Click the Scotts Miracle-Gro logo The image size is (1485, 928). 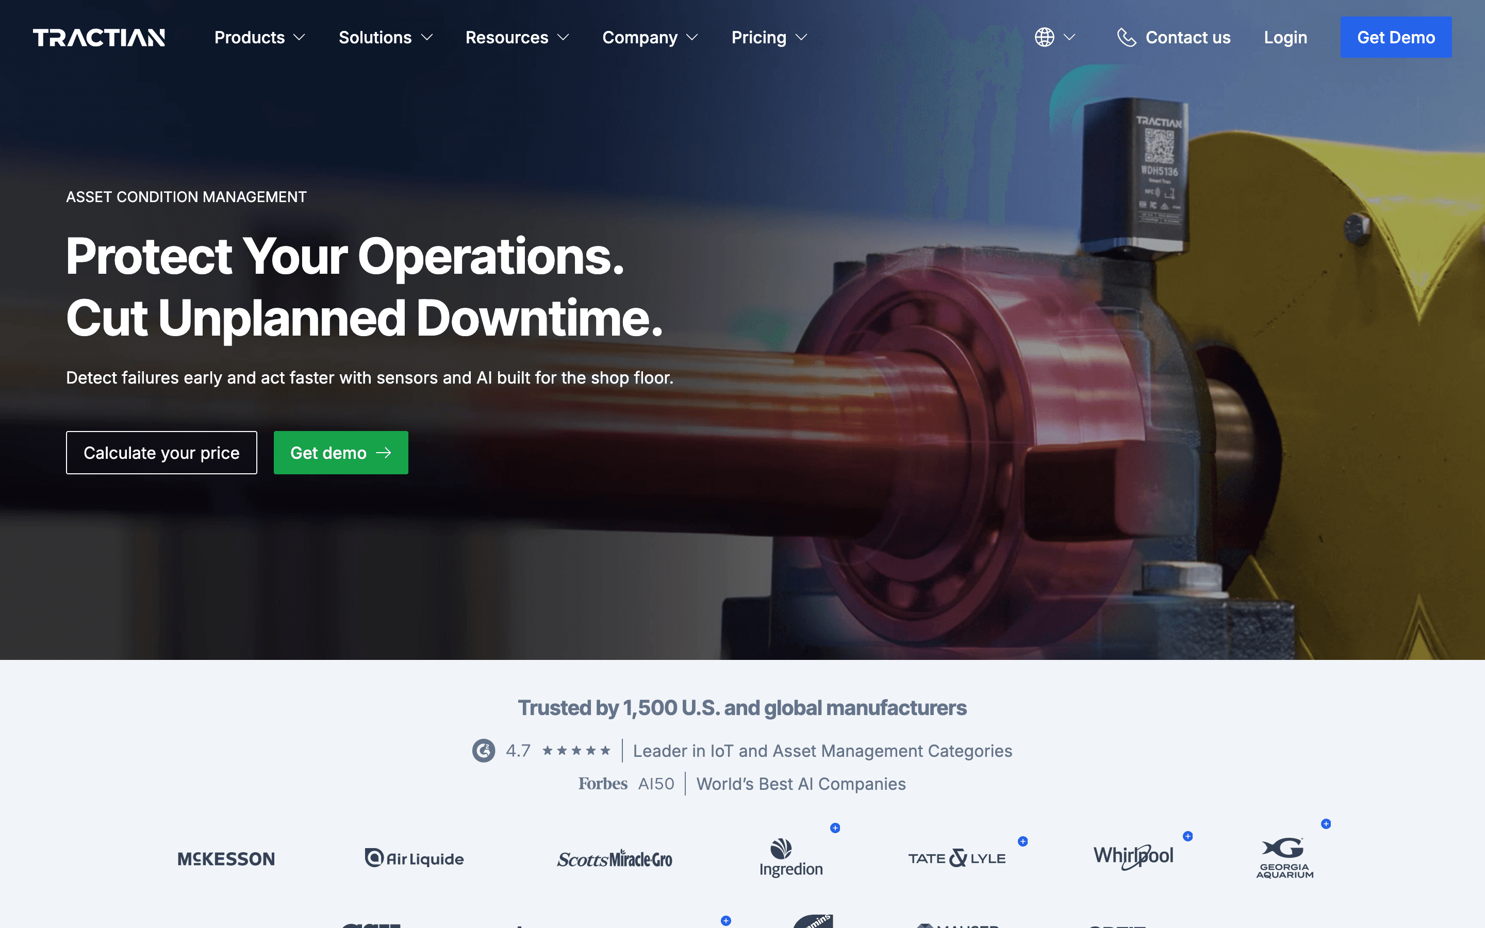coord(614,858)
